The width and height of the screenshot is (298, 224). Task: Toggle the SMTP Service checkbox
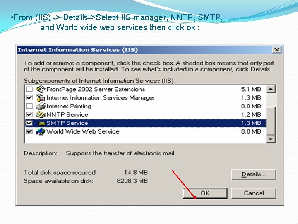tap(29, 123)
